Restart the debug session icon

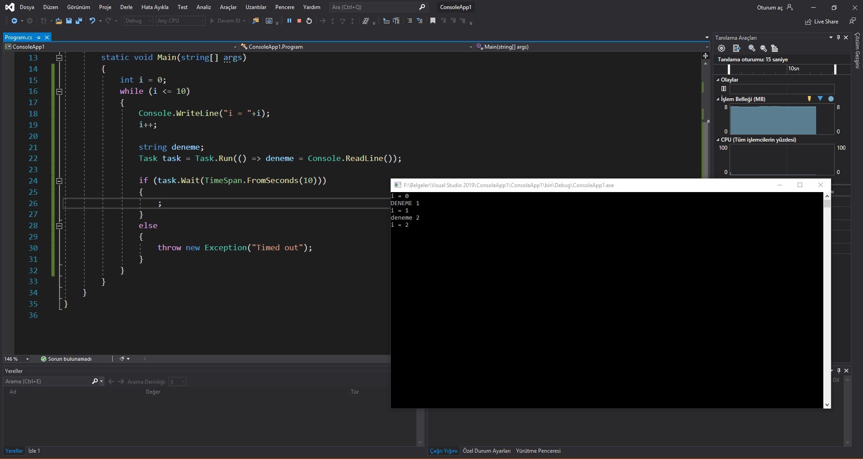pyautogui.click(x=309, y=21)
